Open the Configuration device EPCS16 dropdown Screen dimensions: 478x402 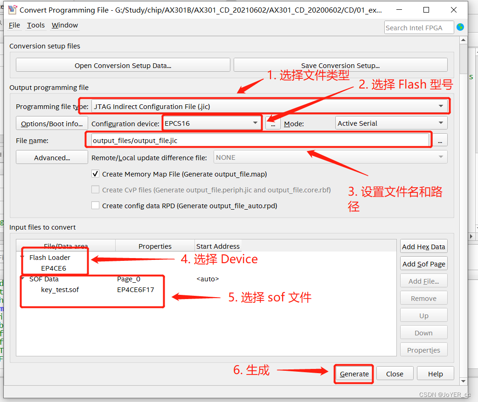[x=254, y=123]
